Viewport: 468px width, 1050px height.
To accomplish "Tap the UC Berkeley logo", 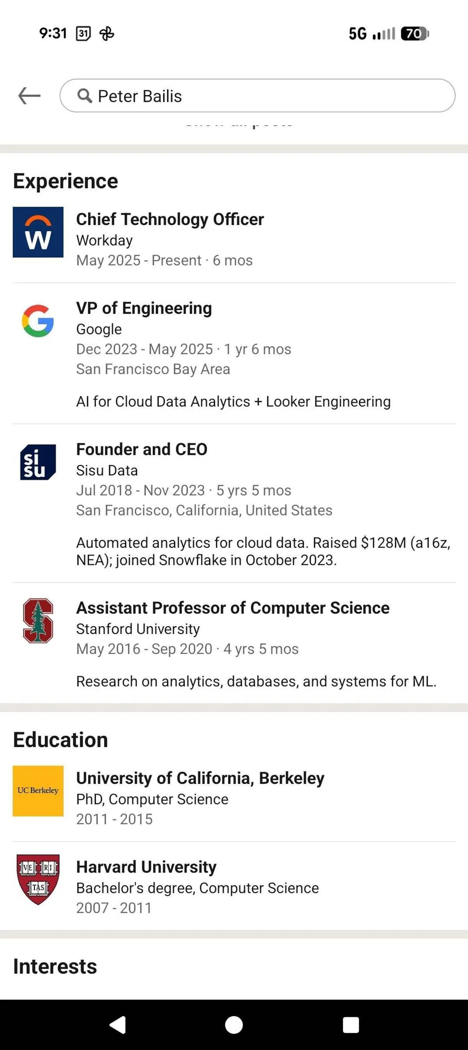I will [x=38, y=791].
